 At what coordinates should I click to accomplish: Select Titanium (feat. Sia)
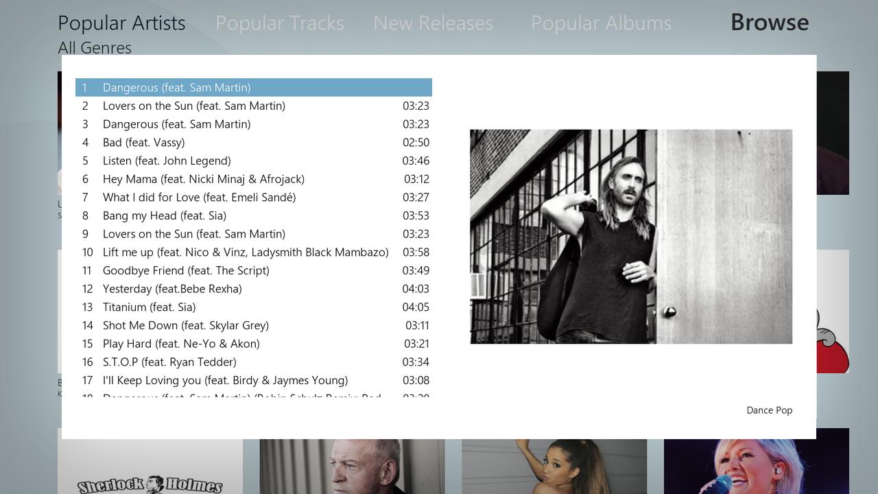tap(254, 307)
